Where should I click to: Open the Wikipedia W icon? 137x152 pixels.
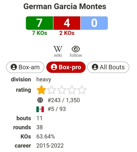coord(58,49)
